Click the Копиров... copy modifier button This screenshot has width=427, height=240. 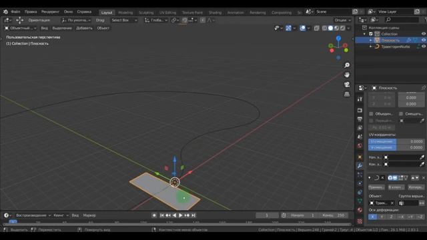(x=416, y=187)
